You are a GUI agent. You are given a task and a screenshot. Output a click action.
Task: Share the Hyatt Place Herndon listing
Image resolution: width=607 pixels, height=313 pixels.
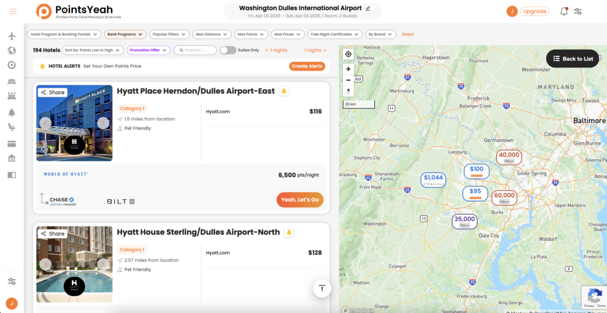coord(53,92)
